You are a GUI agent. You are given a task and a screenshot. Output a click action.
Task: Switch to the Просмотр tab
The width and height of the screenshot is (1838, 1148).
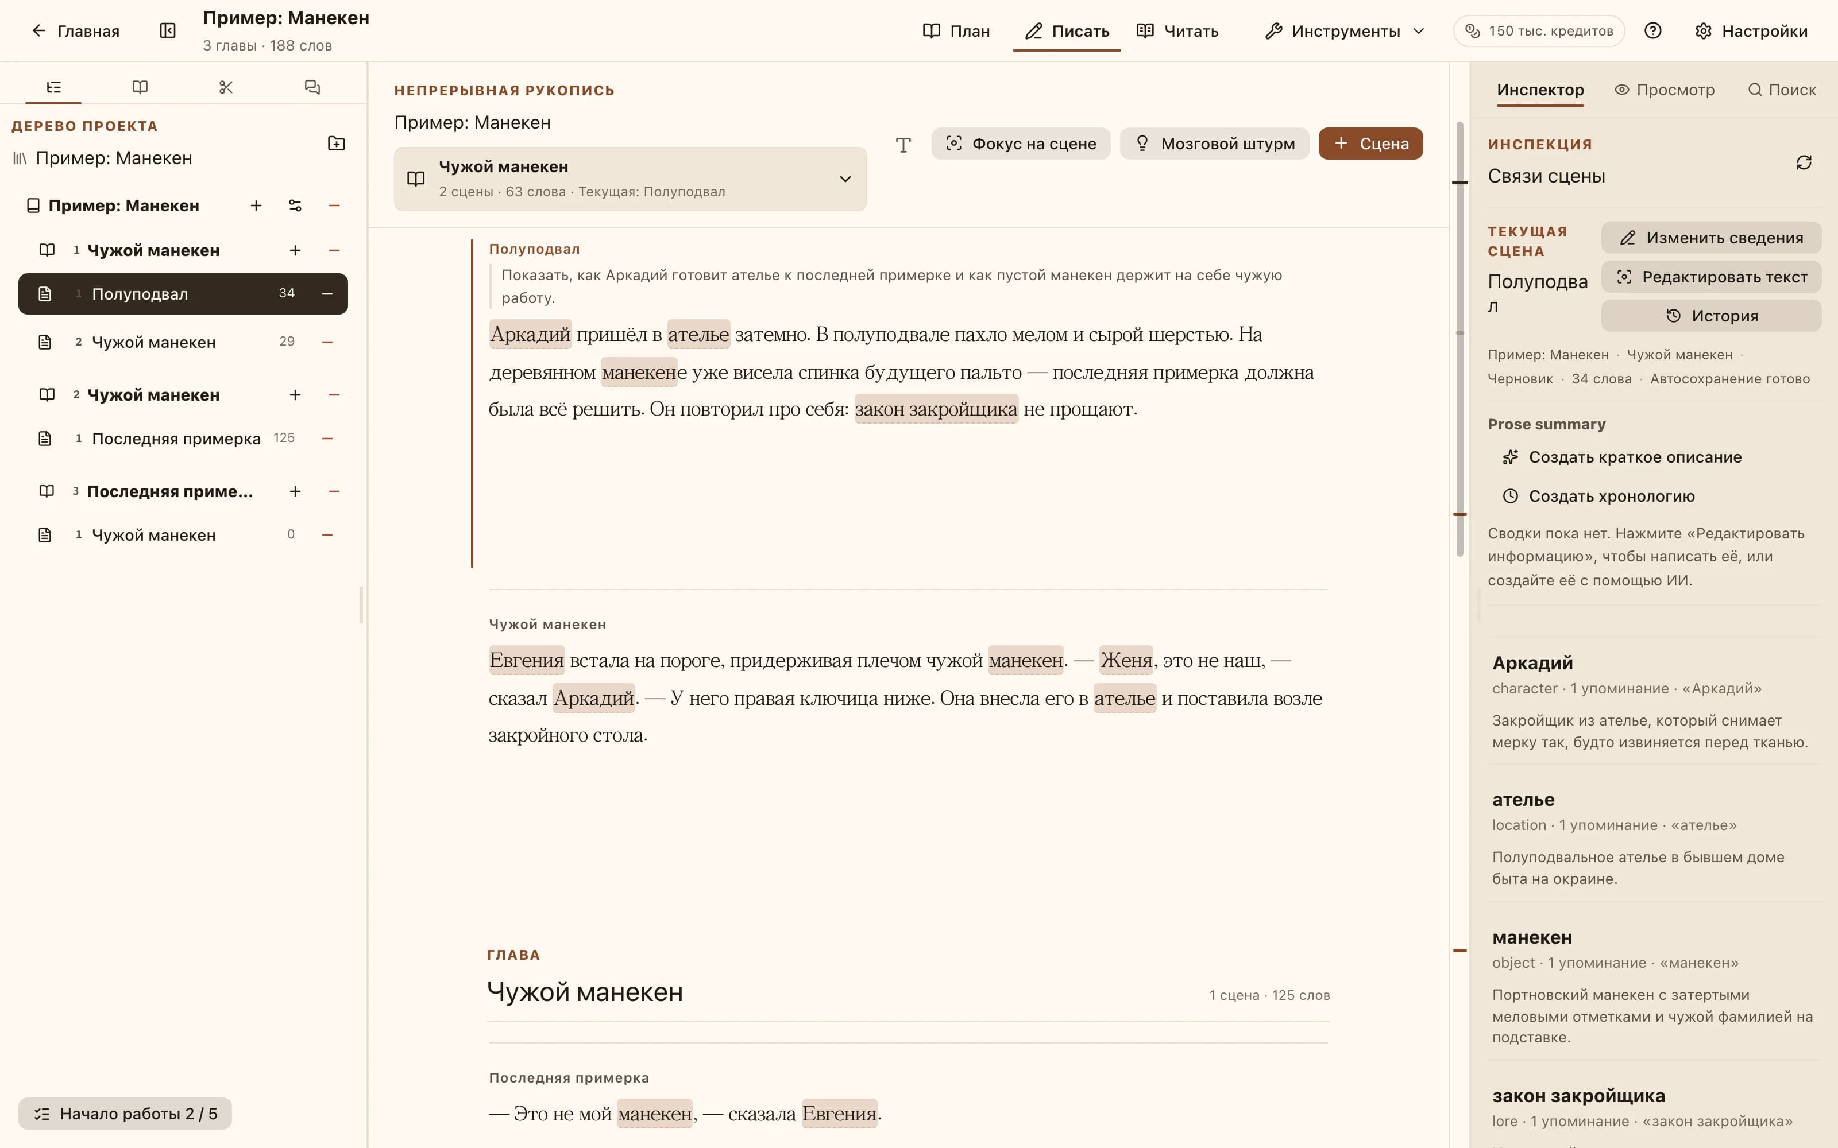coord(1665,90)
